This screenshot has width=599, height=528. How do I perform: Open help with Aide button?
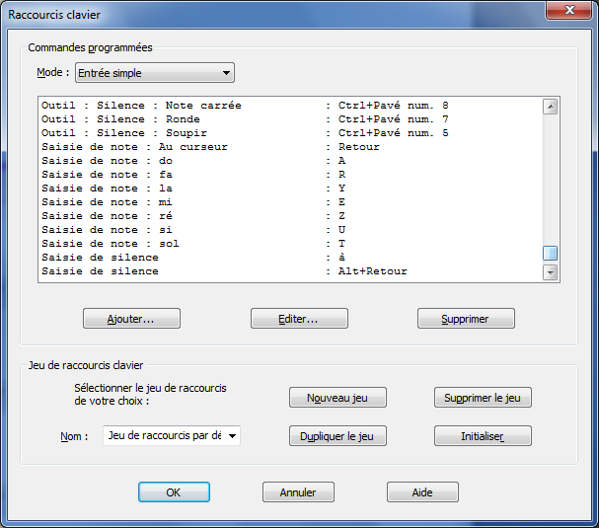[422, 491]
